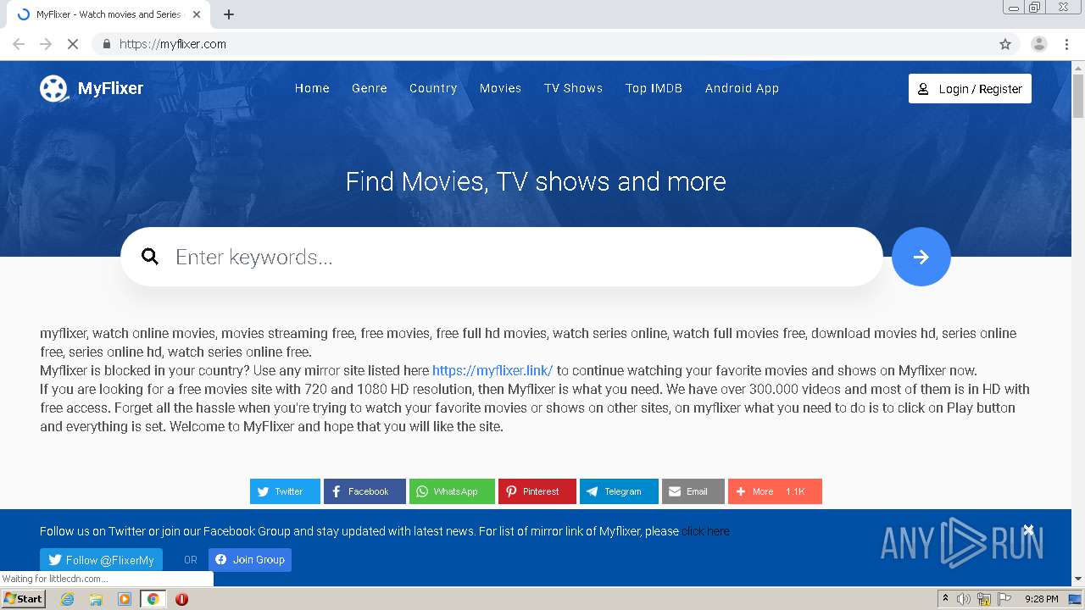Click the address bar URL

173,44
